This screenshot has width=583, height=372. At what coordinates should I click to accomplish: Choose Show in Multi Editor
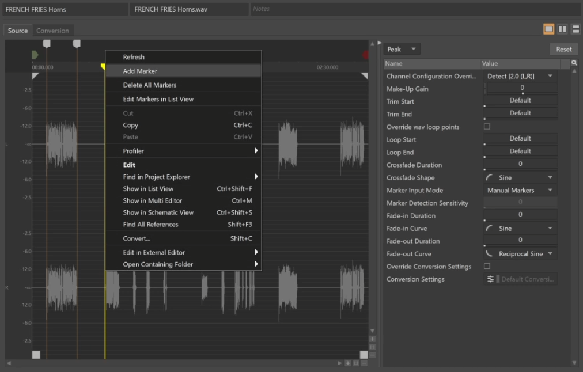point(183,200)
